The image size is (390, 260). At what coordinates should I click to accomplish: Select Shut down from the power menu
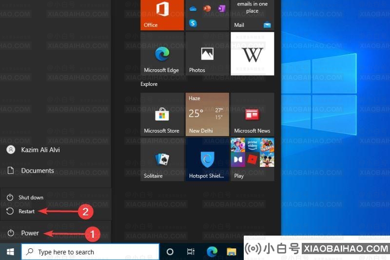click(56, 197)
